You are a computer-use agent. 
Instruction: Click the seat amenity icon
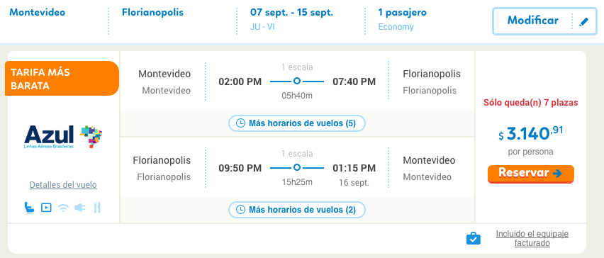29,208
